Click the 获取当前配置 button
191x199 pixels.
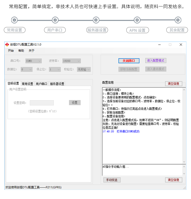click(129, 69)
